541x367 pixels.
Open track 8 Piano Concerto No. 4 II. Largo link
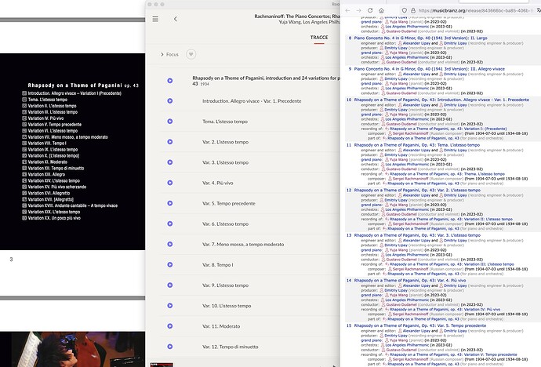point(420,38)
